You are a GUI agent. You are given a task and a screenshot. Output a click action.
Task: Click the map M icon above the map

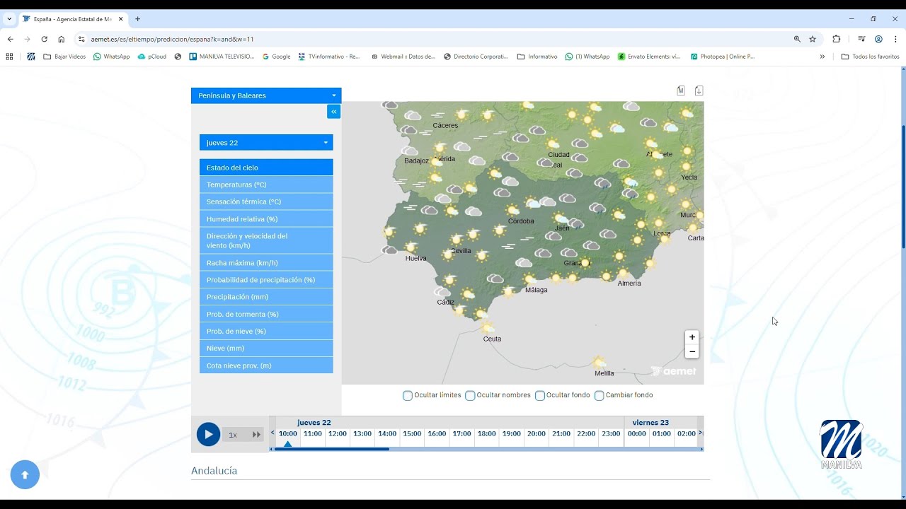point(681,90)
